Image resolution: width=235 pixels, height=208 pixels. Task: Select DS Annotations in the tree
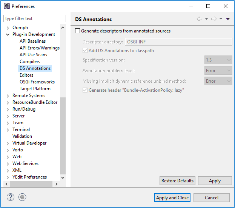[x=35, y=68]
